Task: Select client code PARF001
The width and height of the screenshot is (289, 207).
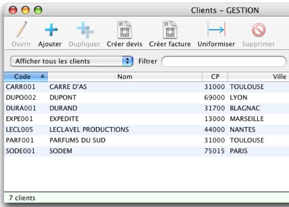Action: tap(20, 140)
